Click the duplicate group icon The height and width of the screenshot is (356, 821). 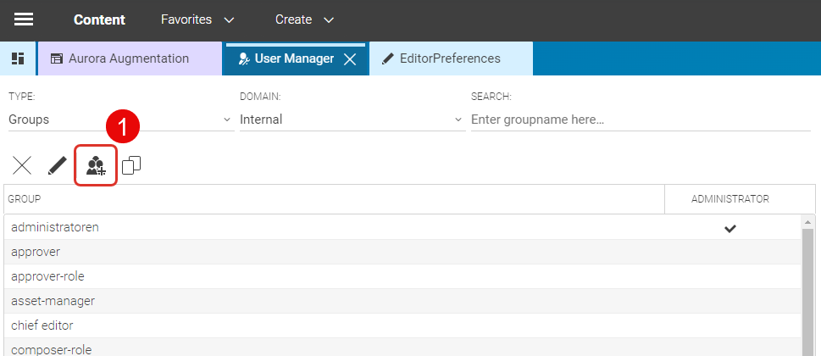(131, 165)
